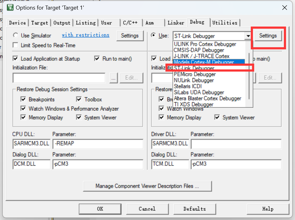
Task: Uncheck simulator Toolbox checkbox
Action: (79, 99)
